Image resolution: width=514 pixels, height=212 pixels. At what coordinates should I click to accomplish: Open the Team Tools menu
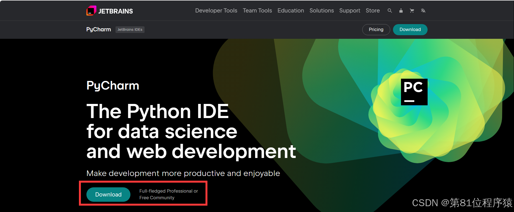(x=257, y=11)
